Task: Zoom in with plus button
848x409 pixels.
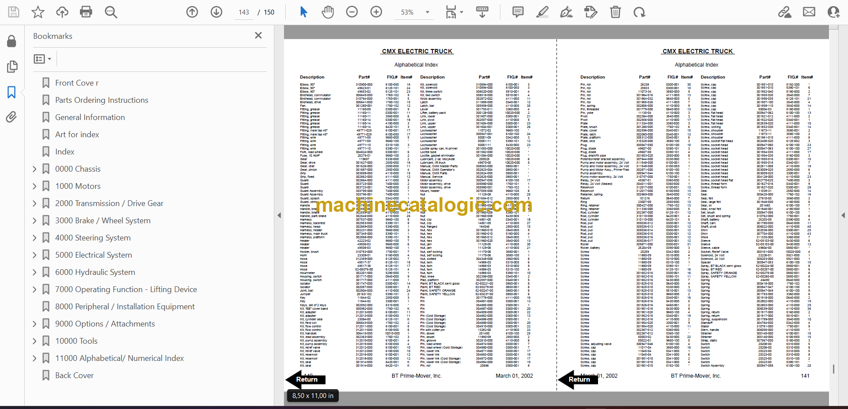Action: [376, 12]
